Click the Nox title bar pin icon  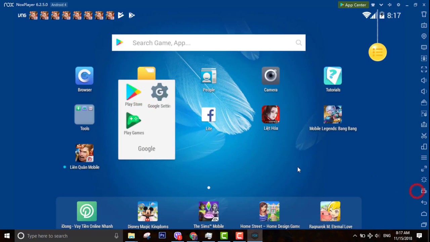point(390,5)
